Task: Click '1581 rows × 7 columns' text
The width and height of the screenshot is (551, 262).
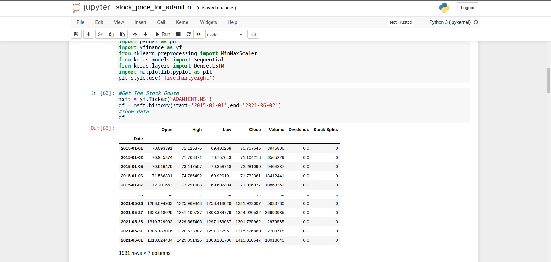Action: (x=145, y=253)
